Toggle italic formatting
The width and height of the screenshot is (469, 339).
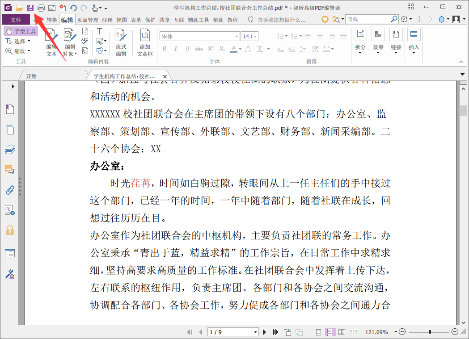coord(176,48)
